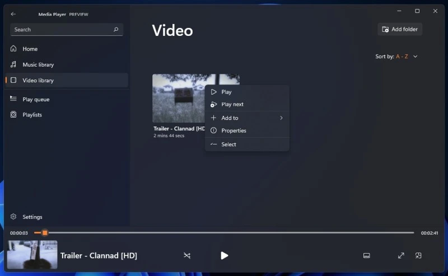Click the Video library film icon
Viewport: 448px width, 276px height.
point(13,80)
